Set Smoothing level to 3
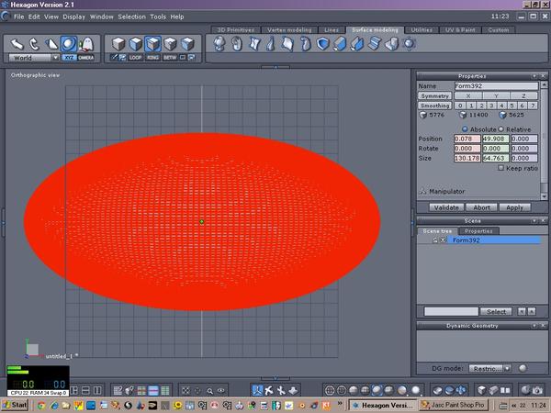Viewport: 551px width, 413px height. coord(491,106)
